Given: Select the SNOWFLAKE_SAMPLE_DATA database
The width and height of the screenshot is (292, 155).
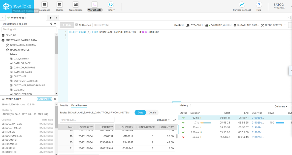Looking at the screenshot, I should [21, 40].
